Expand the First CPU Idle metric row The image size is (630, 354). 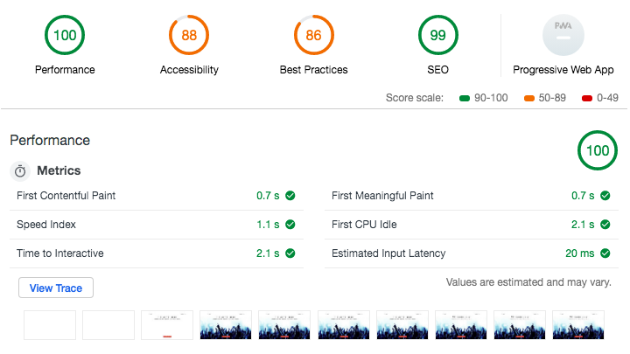click(x=472, y=225)
